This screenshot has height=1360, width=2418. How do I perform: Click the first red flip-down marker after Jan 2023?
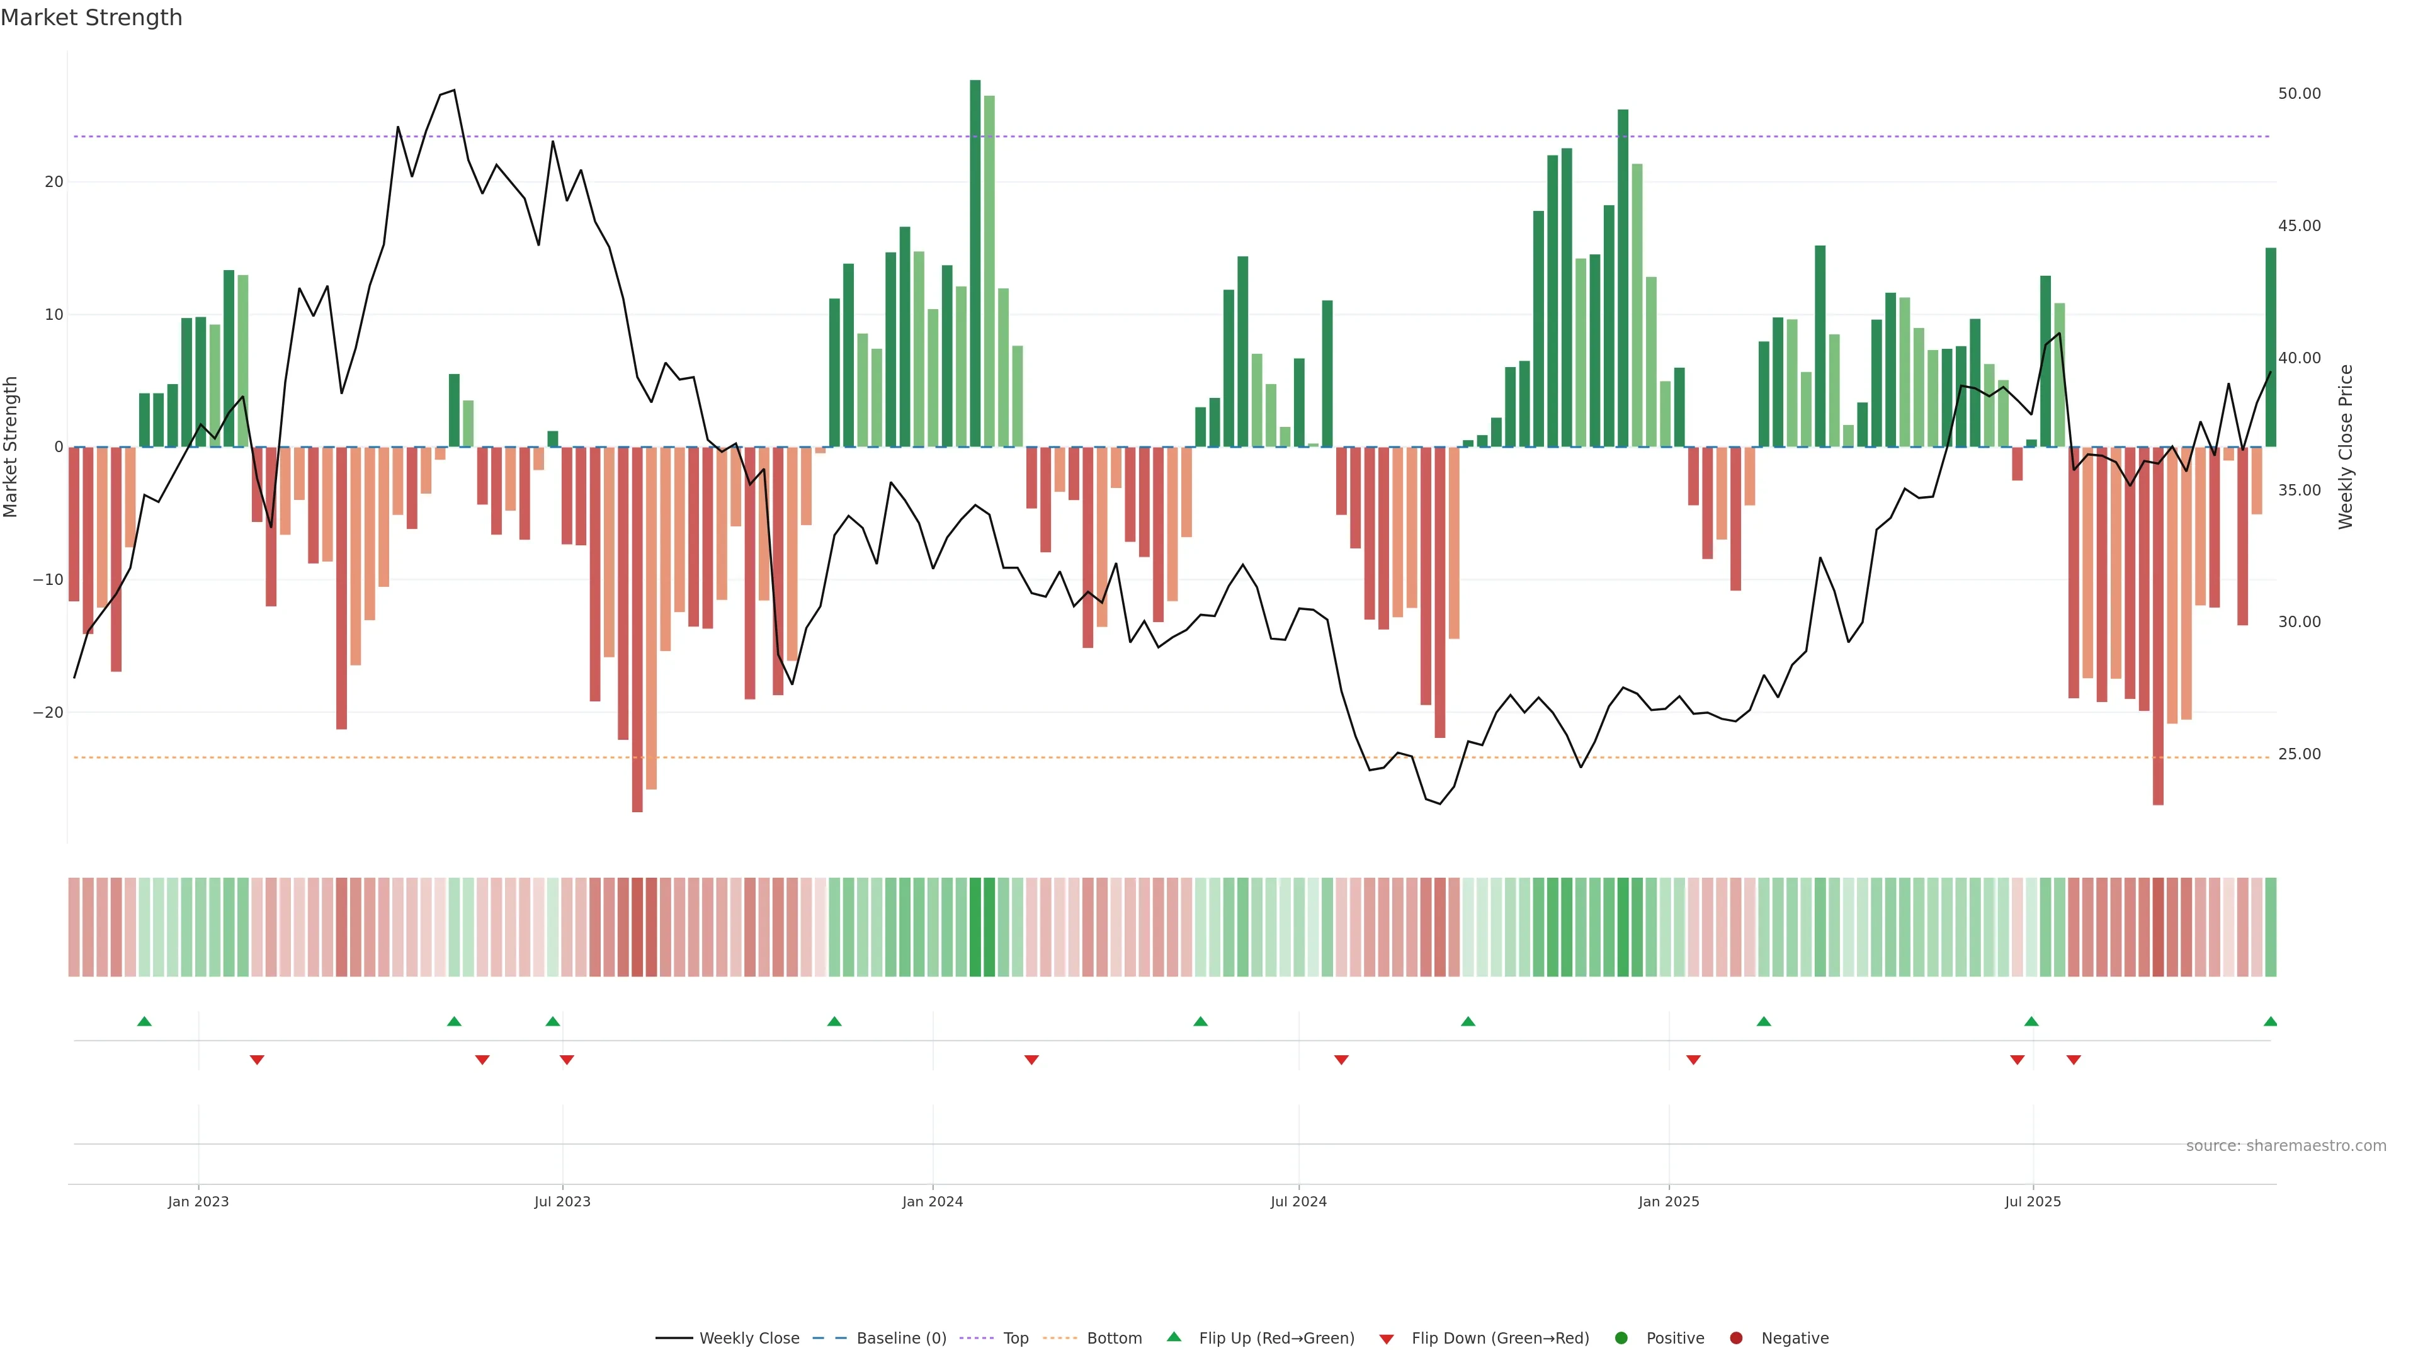(257, 1060)
